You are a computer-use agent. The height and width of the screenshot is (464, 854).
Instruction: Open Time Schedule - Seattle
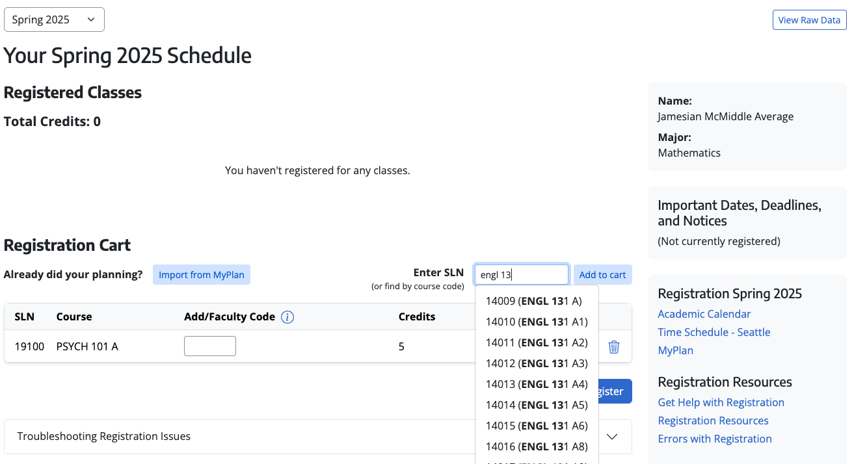(714, 331)
